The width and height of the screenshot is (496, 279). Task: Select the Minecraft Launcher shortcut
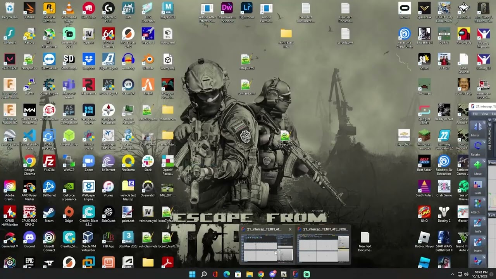click(x=424, y=140)
